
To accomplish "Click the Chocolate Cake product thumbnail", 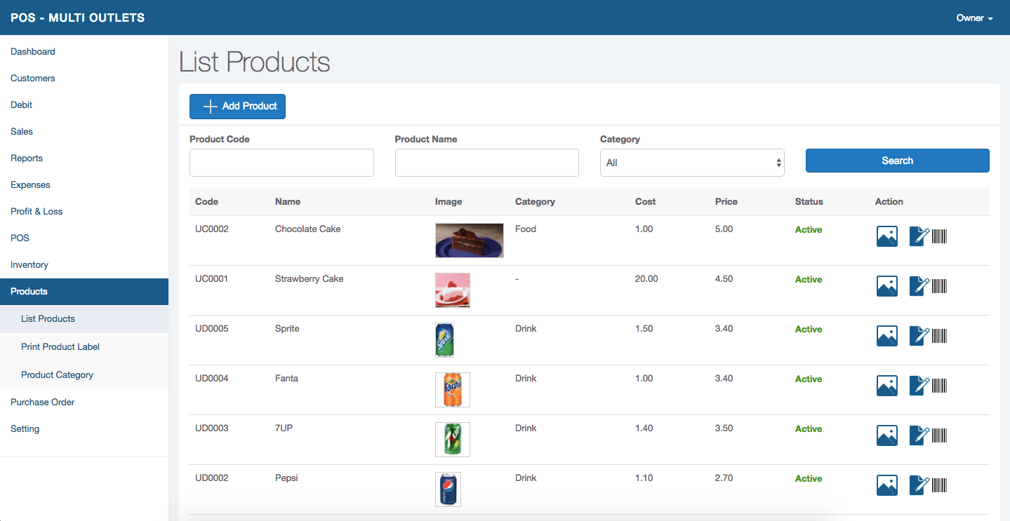I will (469, 241).
